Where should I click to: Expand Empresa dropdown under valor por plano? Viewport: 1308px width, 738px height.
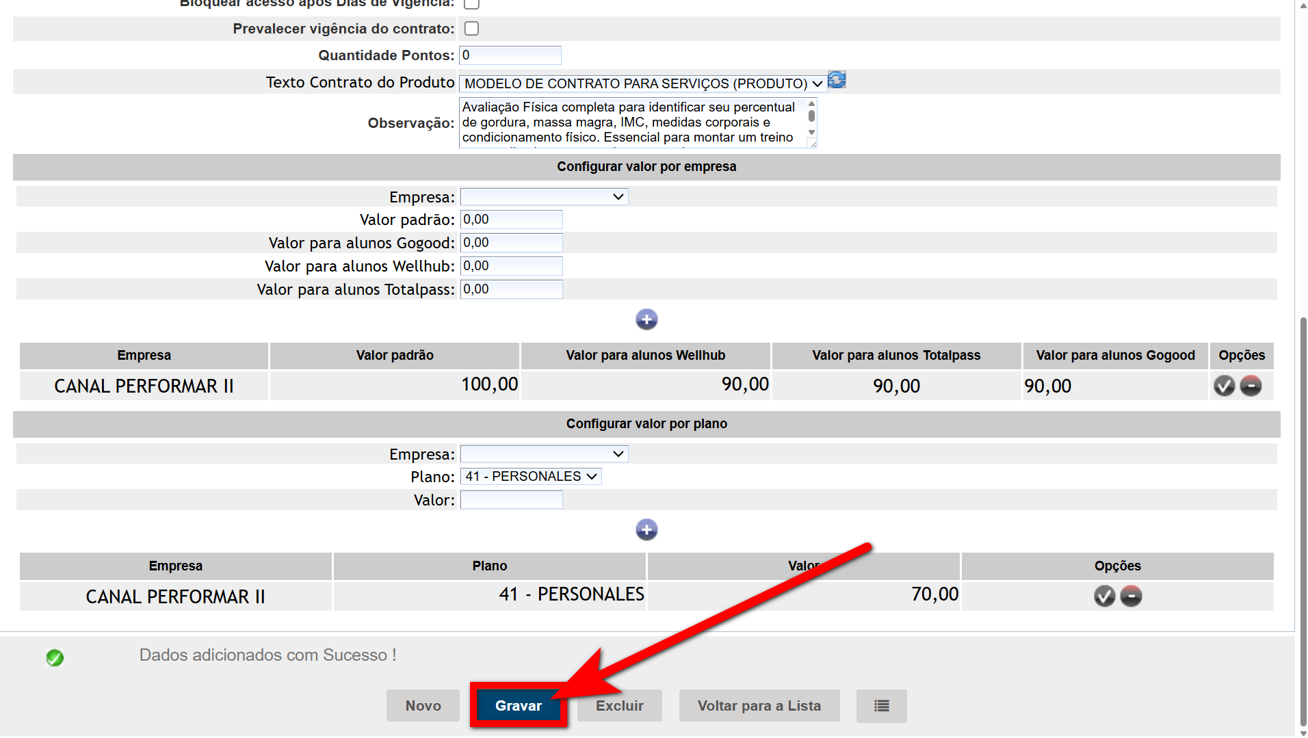click(544, 454)
